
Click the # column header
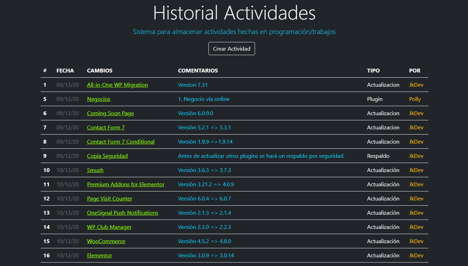tap(45, 71)
